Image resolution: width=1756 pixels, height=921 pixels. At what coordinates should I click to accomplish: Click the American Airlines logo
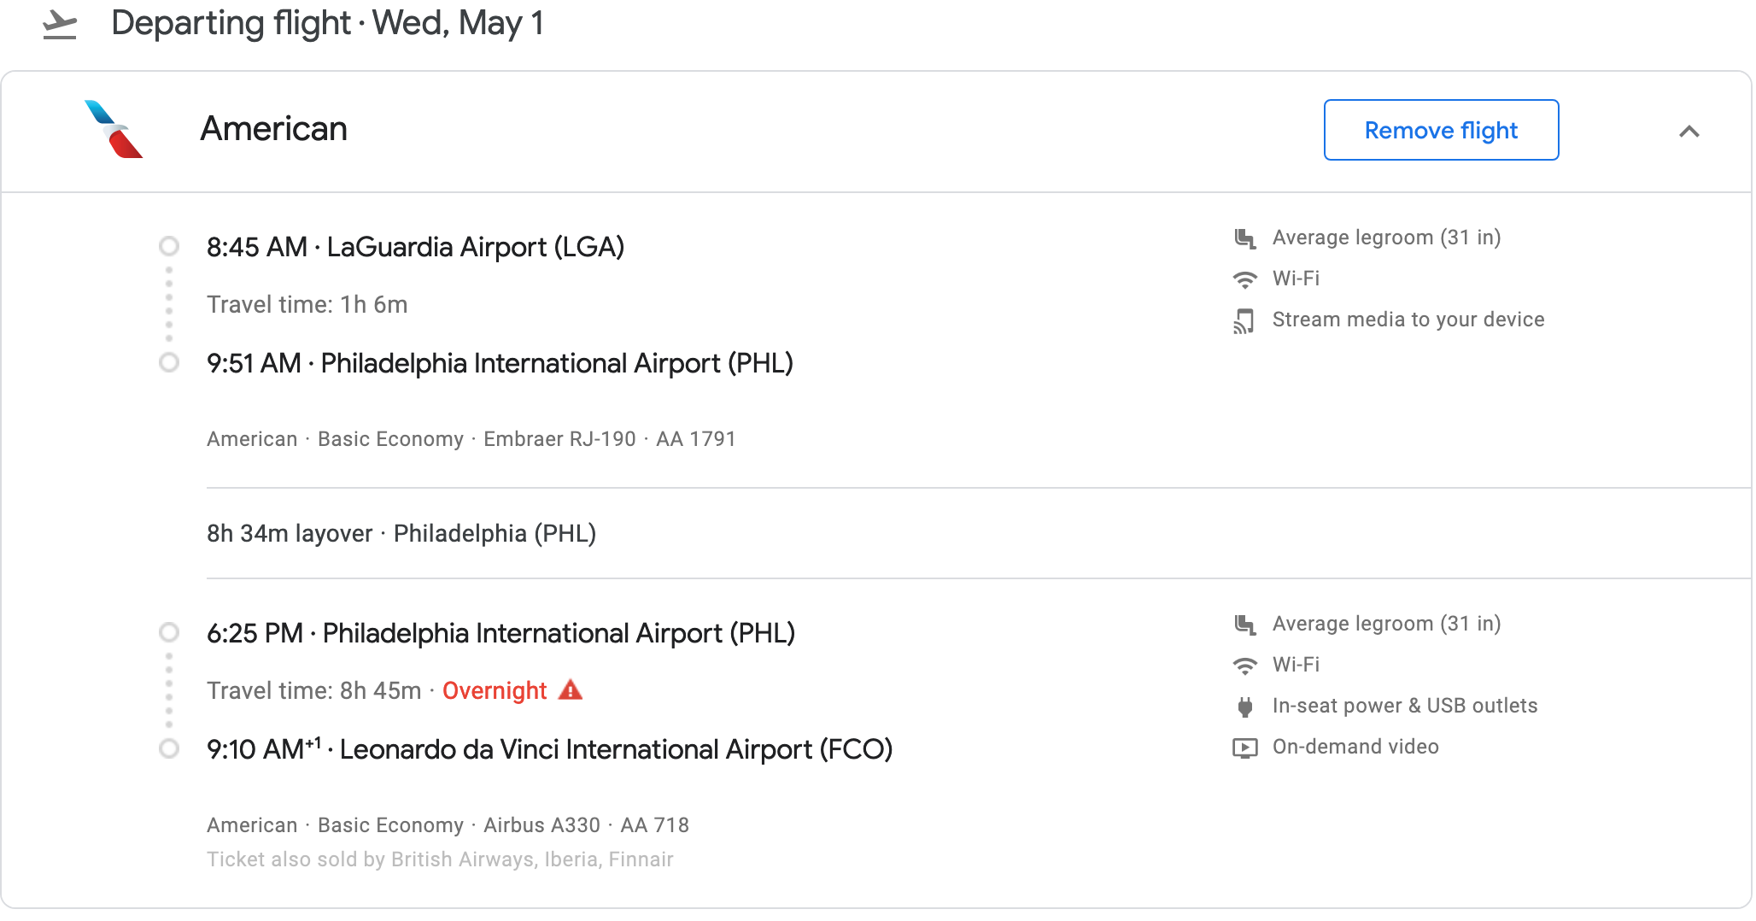click(114, 130)
